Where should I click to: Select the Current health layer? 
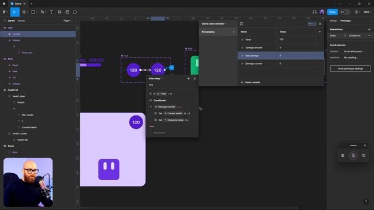[x=29, y=127]
